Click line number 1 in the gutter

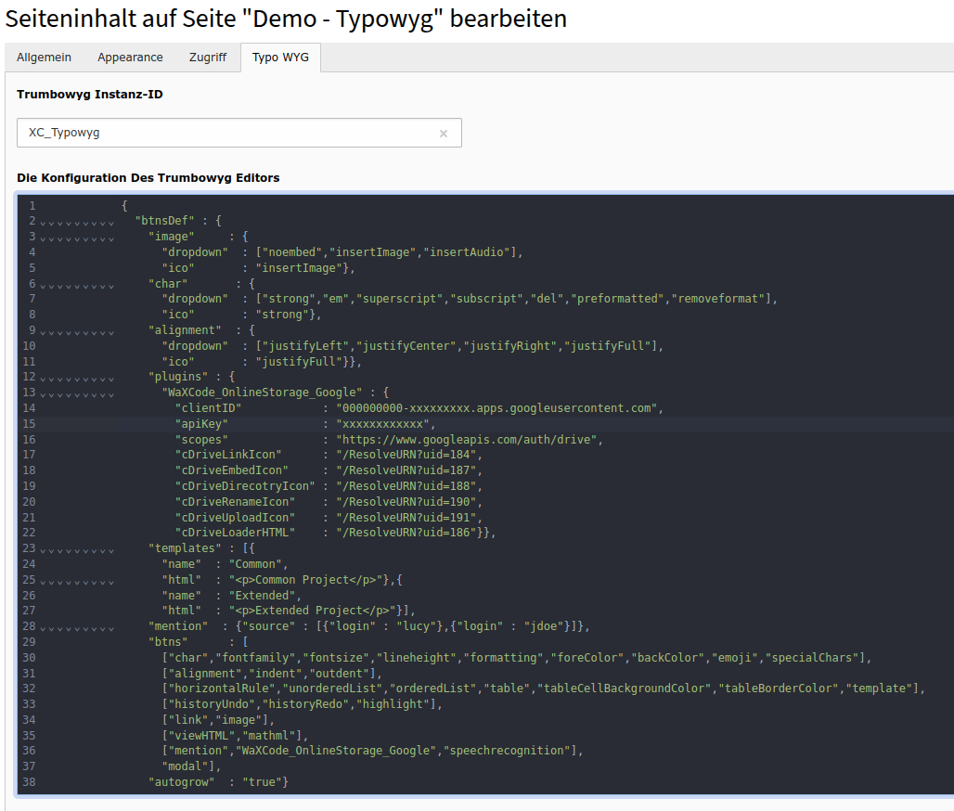point(32,206)
